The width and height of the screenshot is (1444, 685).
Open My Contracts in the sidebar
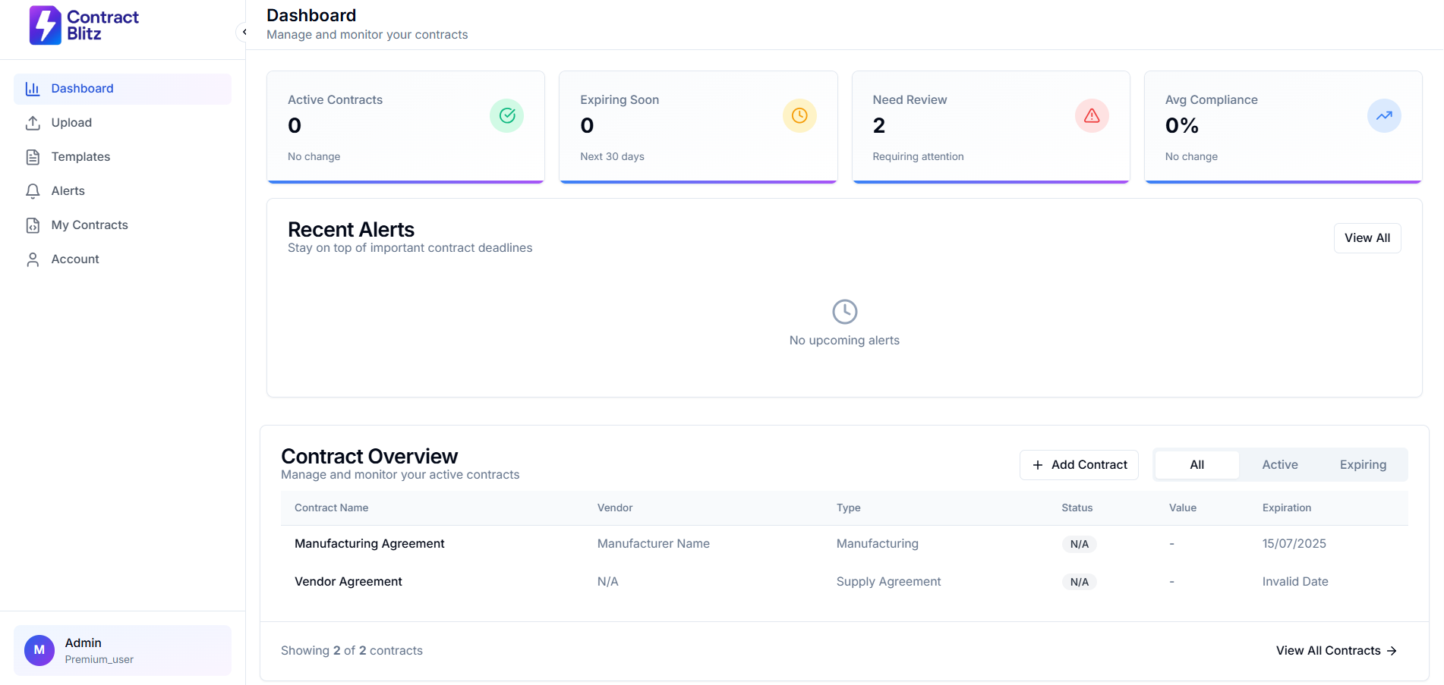(x=89, y=225)
